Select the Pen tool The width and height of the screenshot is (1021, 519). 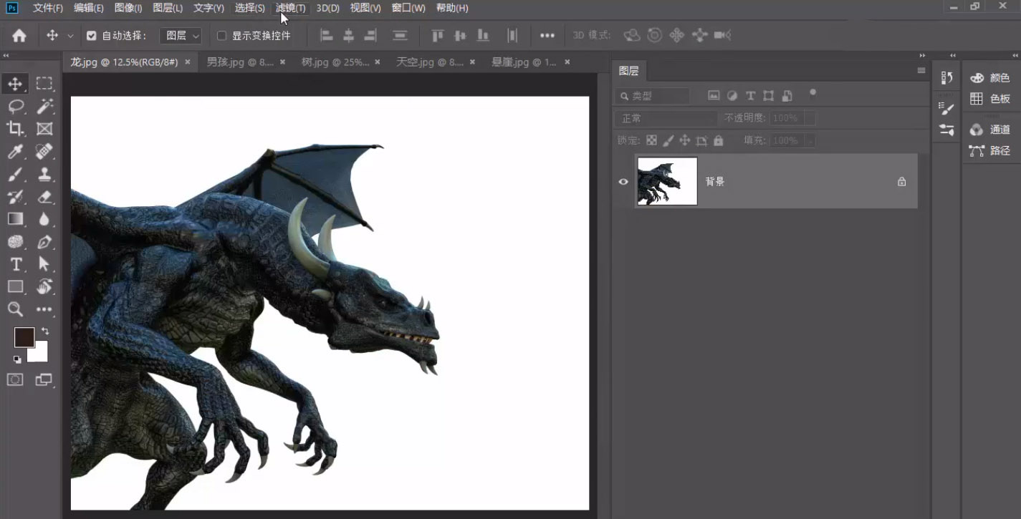[44, 242]
